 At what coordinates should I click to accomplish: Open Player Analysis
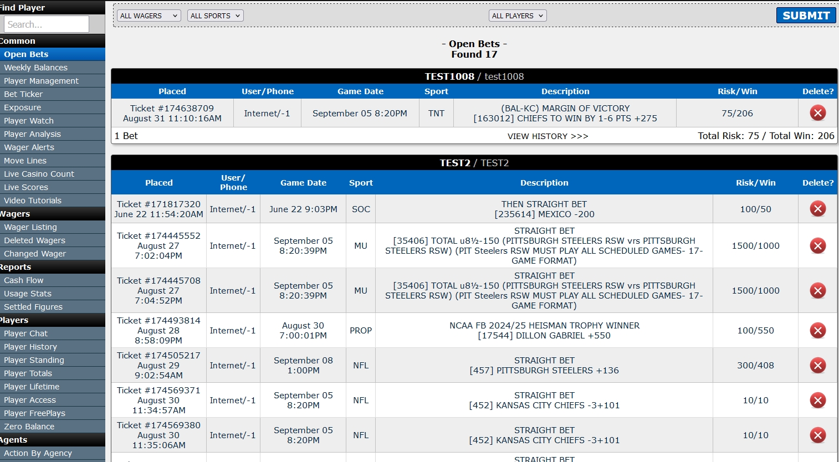coord(53,134)
